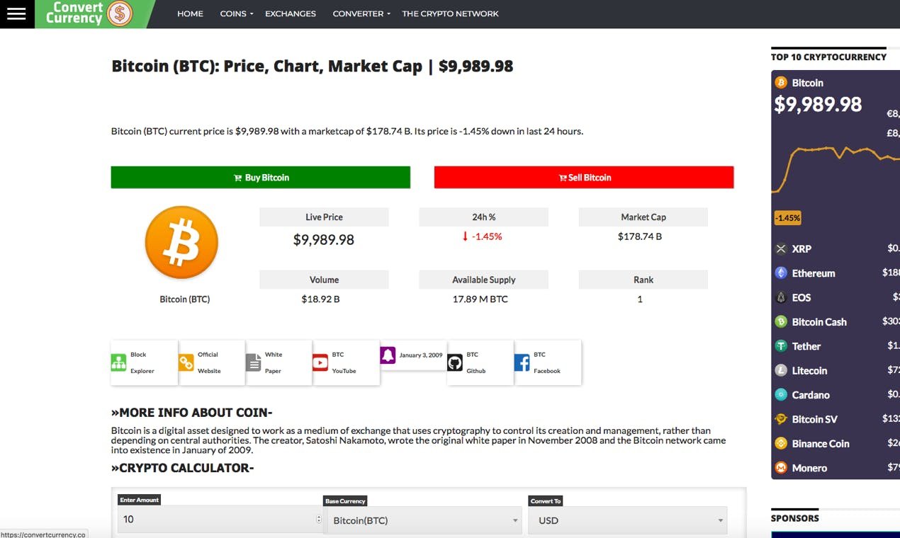
Task: Open the hamburger menu icon
Action: (x=16, y=14)
